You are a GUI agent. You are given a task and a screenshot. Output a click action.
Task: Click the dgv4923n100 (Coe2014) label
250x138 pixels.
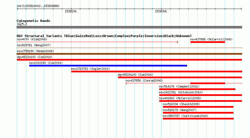pos(135,75)
